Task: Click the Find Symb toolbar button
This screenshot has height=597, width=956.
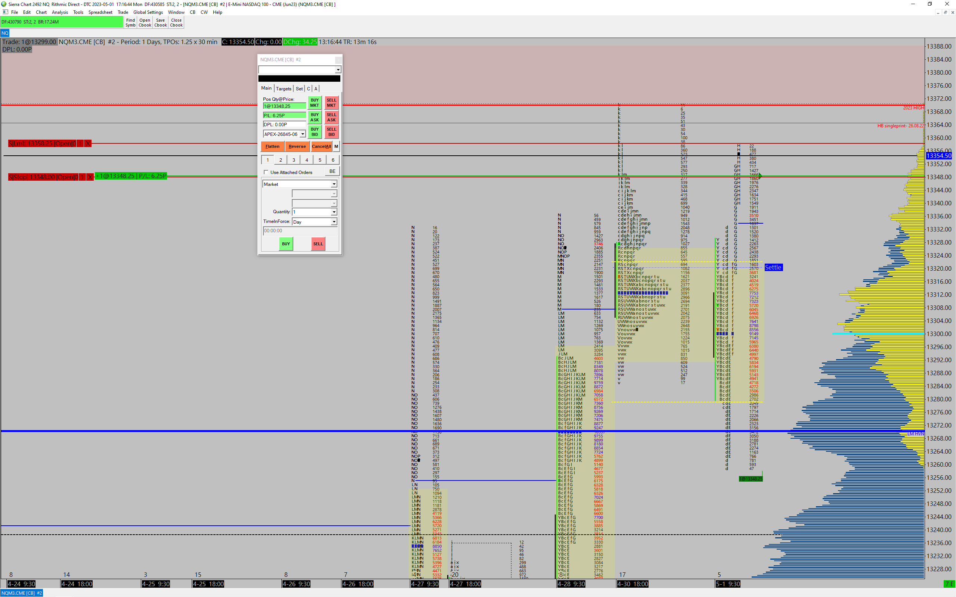Action: pos(130,22)
